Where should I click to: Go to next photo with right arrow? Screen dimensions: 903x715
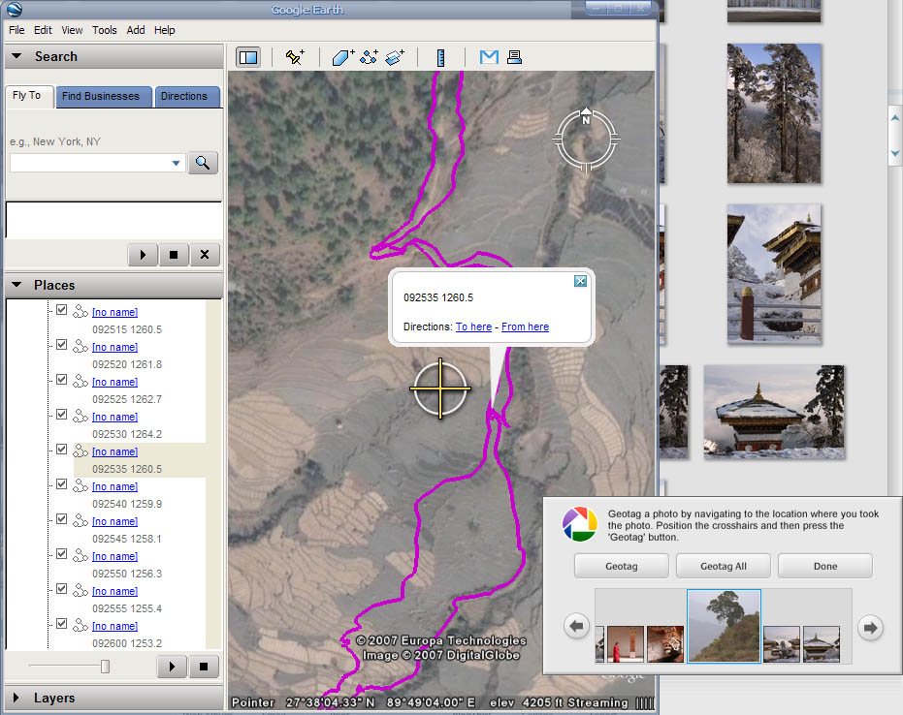click(x=870, y=627)
